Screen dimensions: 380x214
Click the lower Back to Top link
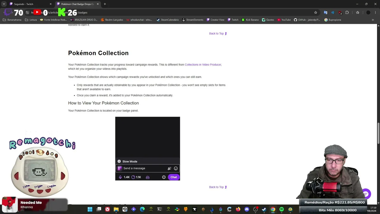[218, 187]
